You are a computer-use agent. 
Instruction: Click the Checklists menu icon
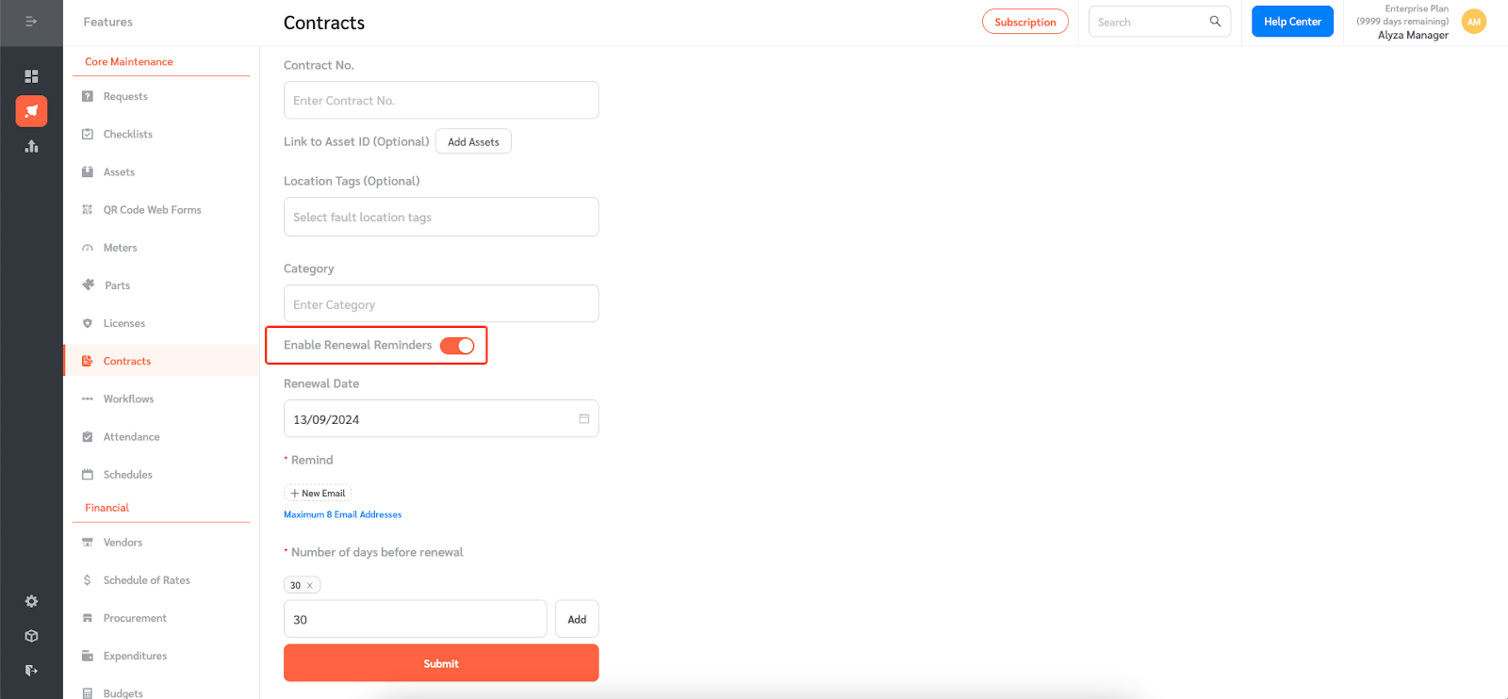(88, 134)
